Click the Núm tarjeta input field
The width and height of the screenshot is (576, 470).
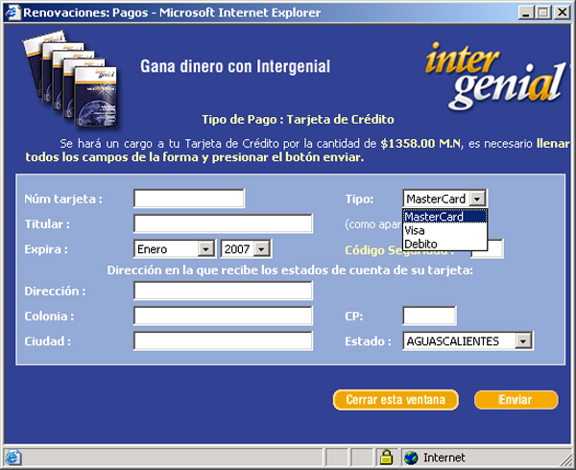tap(189, 199)
